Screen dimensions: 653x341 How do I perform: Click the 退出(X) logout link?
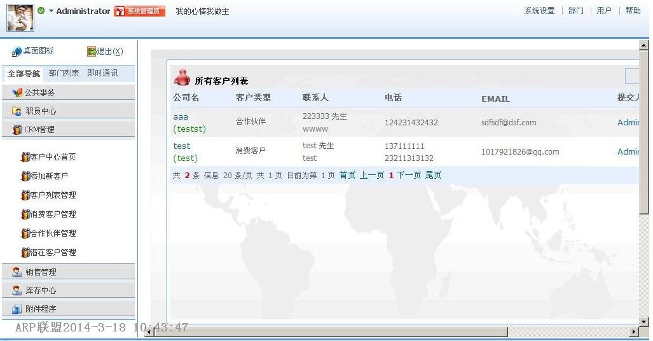[x=110, y=52]
